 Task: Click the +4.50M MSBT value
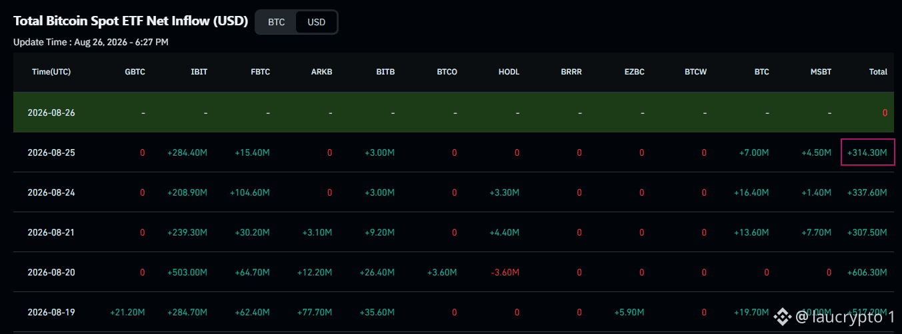[816, 153]
